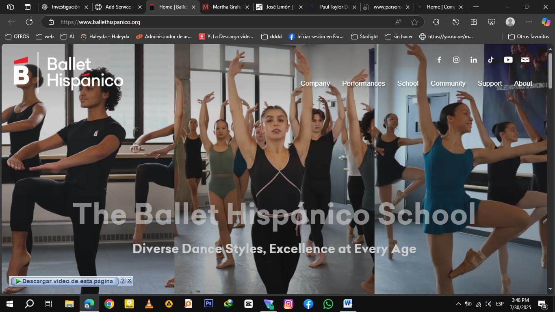Open Photoshop from the Windows taskbar
This screenshot has width=555, height=312.
point(209,303)
